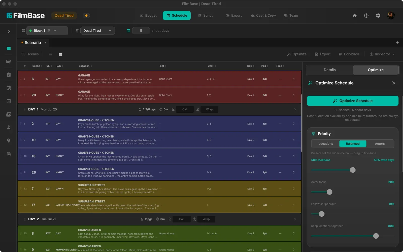Open the Block 1 dropdown
Image resolution: width=403 pixels, height=252 pixels.
pos(47,31)
